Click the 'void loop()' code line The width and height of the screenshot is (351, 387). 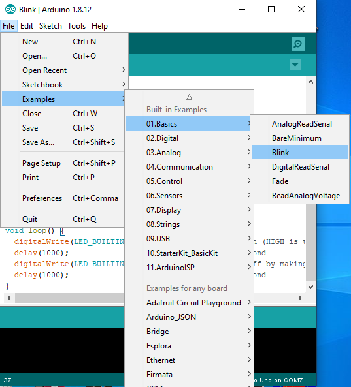click(35, 231)
